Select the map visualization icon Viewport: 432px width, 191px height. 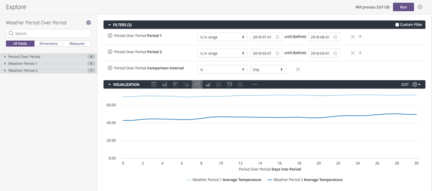[x=229, y=84]
